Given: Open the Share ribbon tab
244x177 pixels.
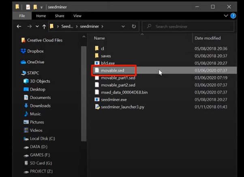Looking at the screenshot, I should pyautogui.click(x=60, y=16).
